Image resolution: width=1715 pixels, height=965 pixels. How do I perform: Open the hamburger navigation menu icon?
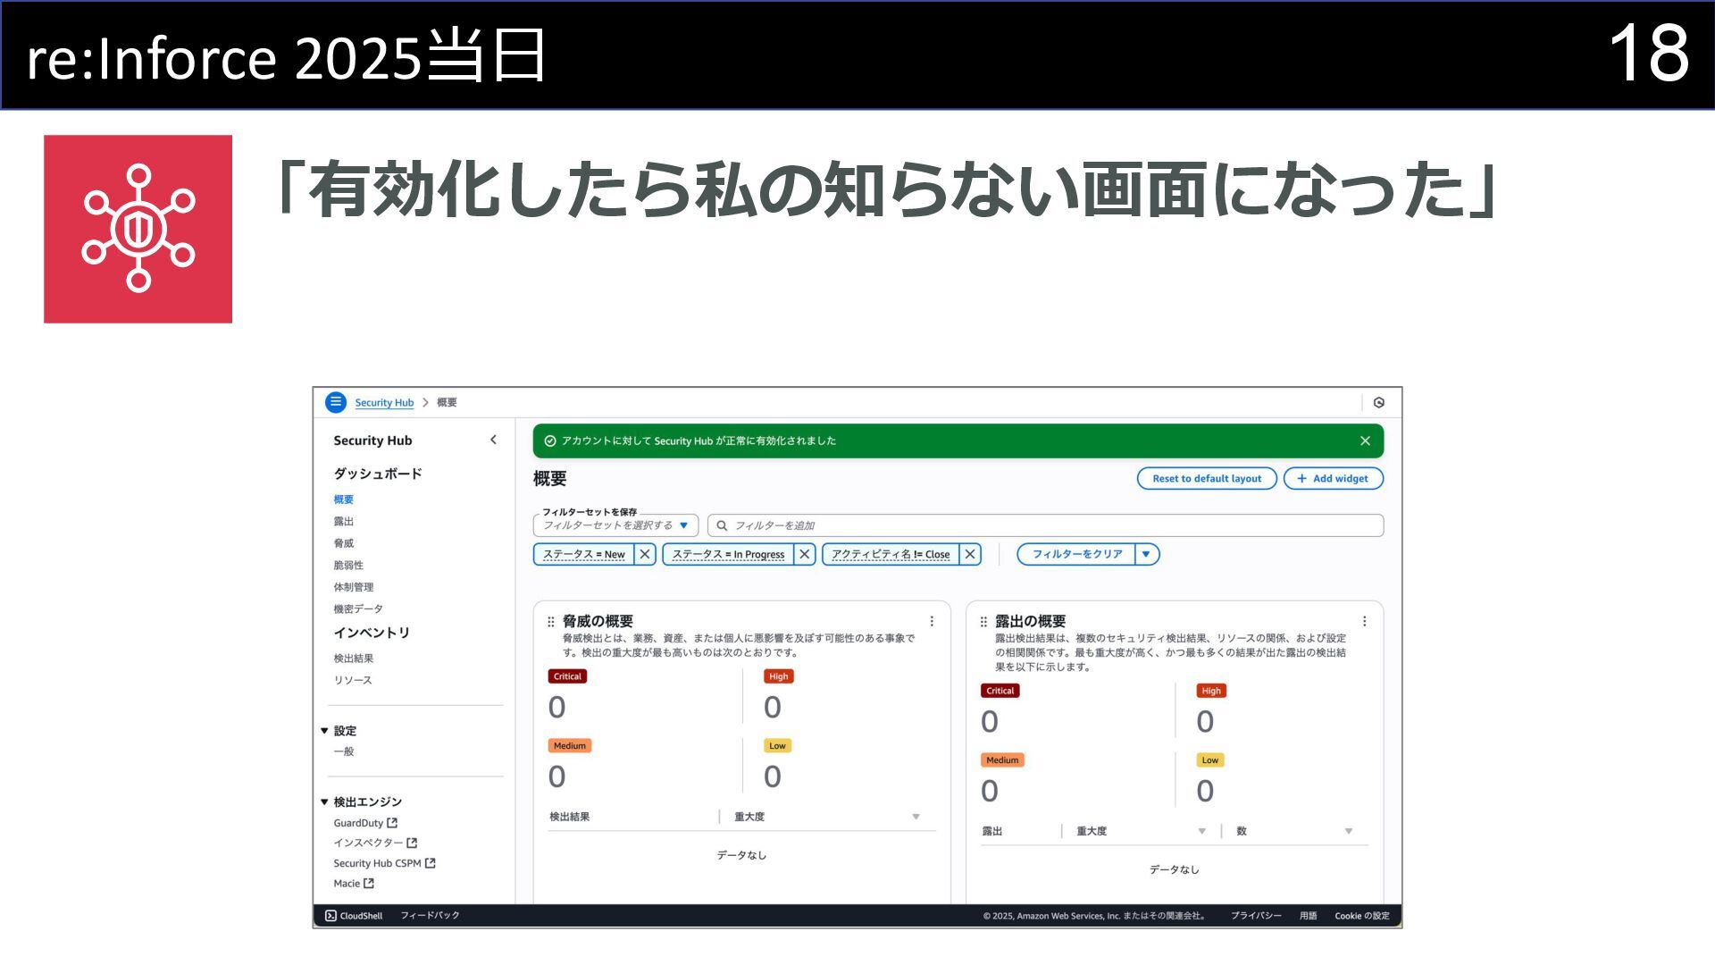click(336, 402)
